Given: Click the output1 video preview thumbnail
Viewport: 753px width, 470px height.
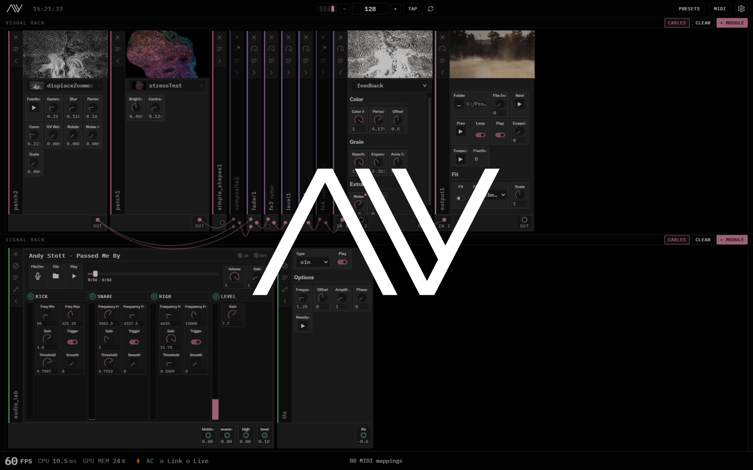Looking at the screenshot, I should [492, 54].
